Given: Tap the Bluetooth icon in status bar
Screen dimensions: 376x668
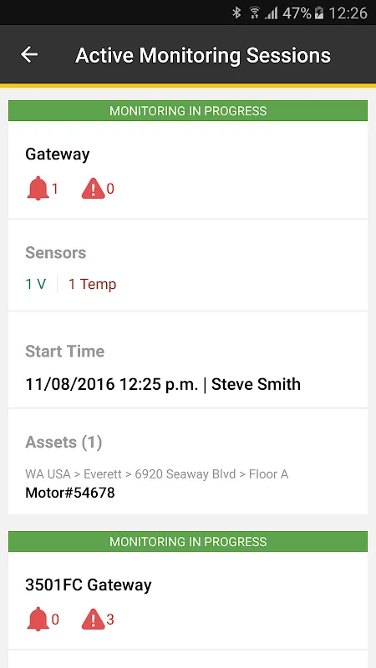Looking at the screenshot, I should tap(236, 13).
